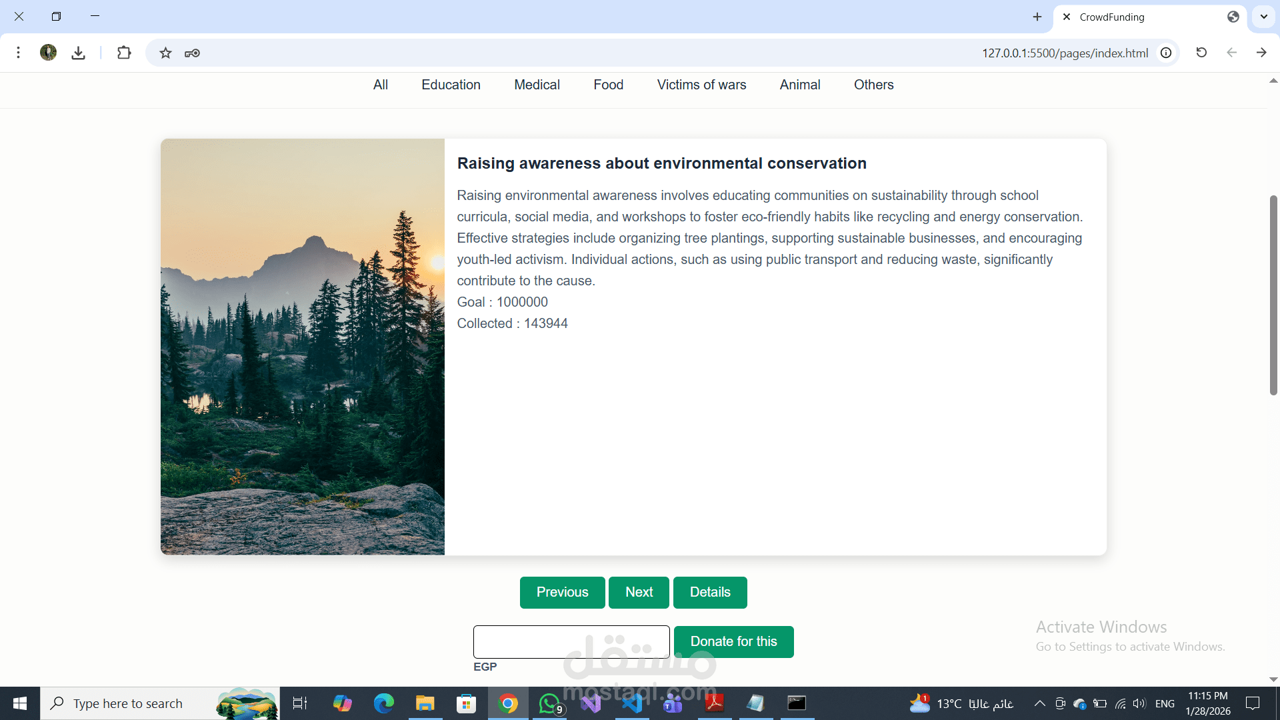1280x720 pixels.
Task: Open a new browser tab
Action: coord(1037,17)
